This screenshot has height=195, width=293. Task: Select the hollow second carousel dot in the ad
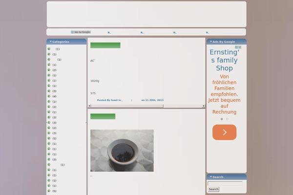point(227,119)
